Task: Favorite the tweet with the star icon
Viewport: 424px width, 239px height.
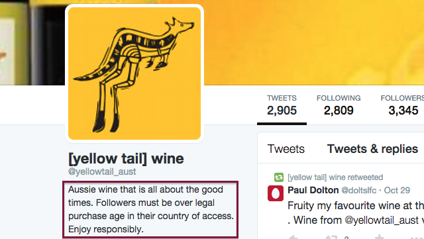Action: (379, 237)
